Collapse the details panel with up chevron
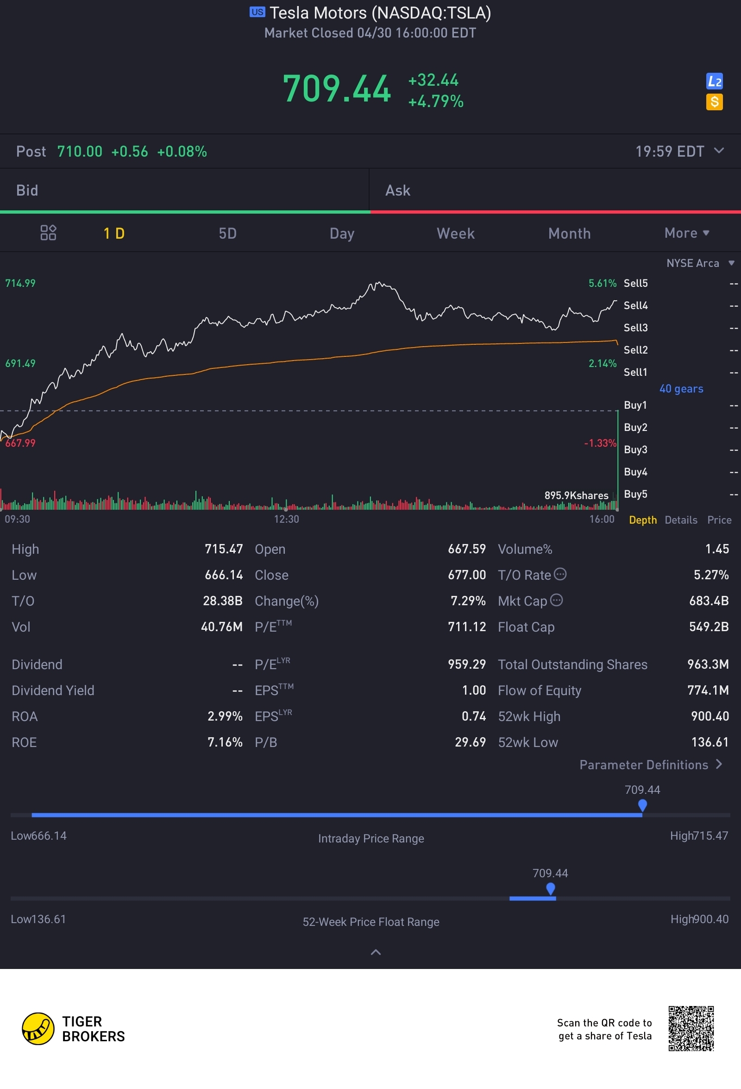The width and height of the screenshot is (741, 1089). click(376, 952)
